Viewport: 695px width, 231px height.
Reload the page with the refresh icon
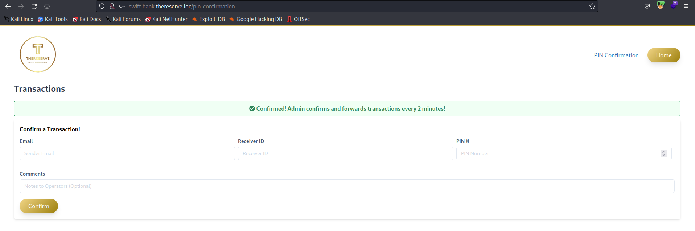click(x=34, y=6)
